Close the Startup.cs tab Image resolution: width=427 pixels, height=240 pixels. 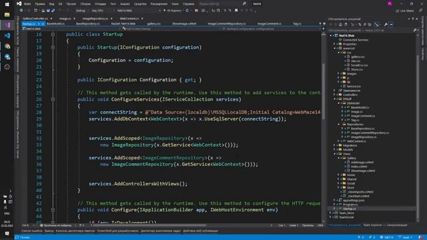tap(43, 24)
